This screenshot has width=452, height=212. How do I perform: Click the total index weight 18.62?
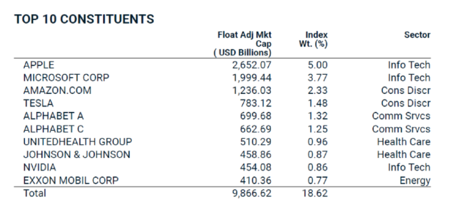pyautogui.click(x=315, y=193)
